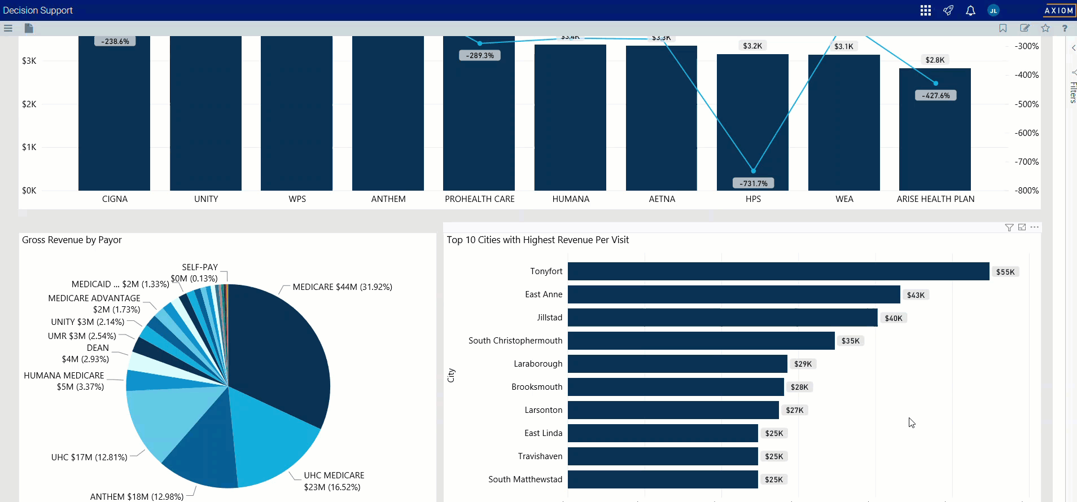Select the UHC MEDICARE $23M label
The width and height of the screenshot is (1077, 502).
pos(334,481)
